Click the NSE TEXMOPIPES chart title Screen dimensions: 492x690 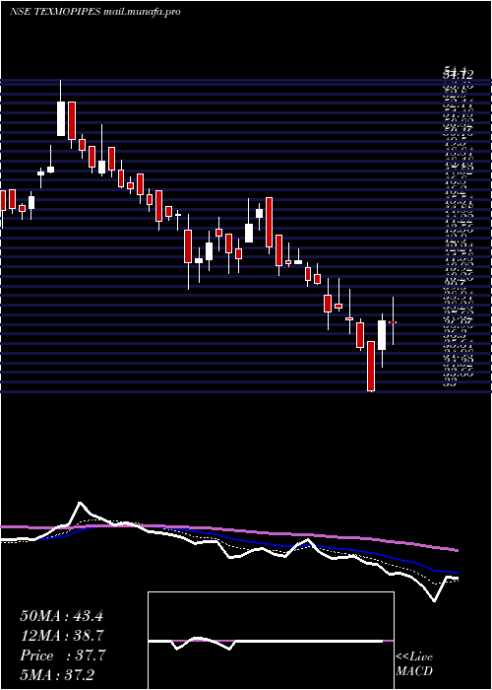tap(94, 12)
